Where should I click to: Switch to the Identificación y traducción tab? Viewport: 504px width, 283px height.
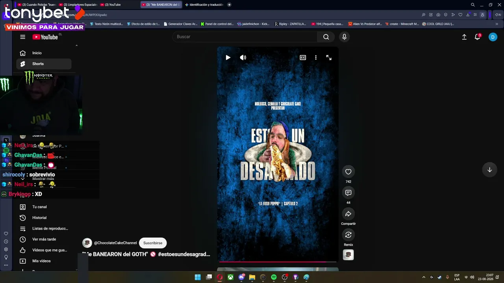click(204, 5)
